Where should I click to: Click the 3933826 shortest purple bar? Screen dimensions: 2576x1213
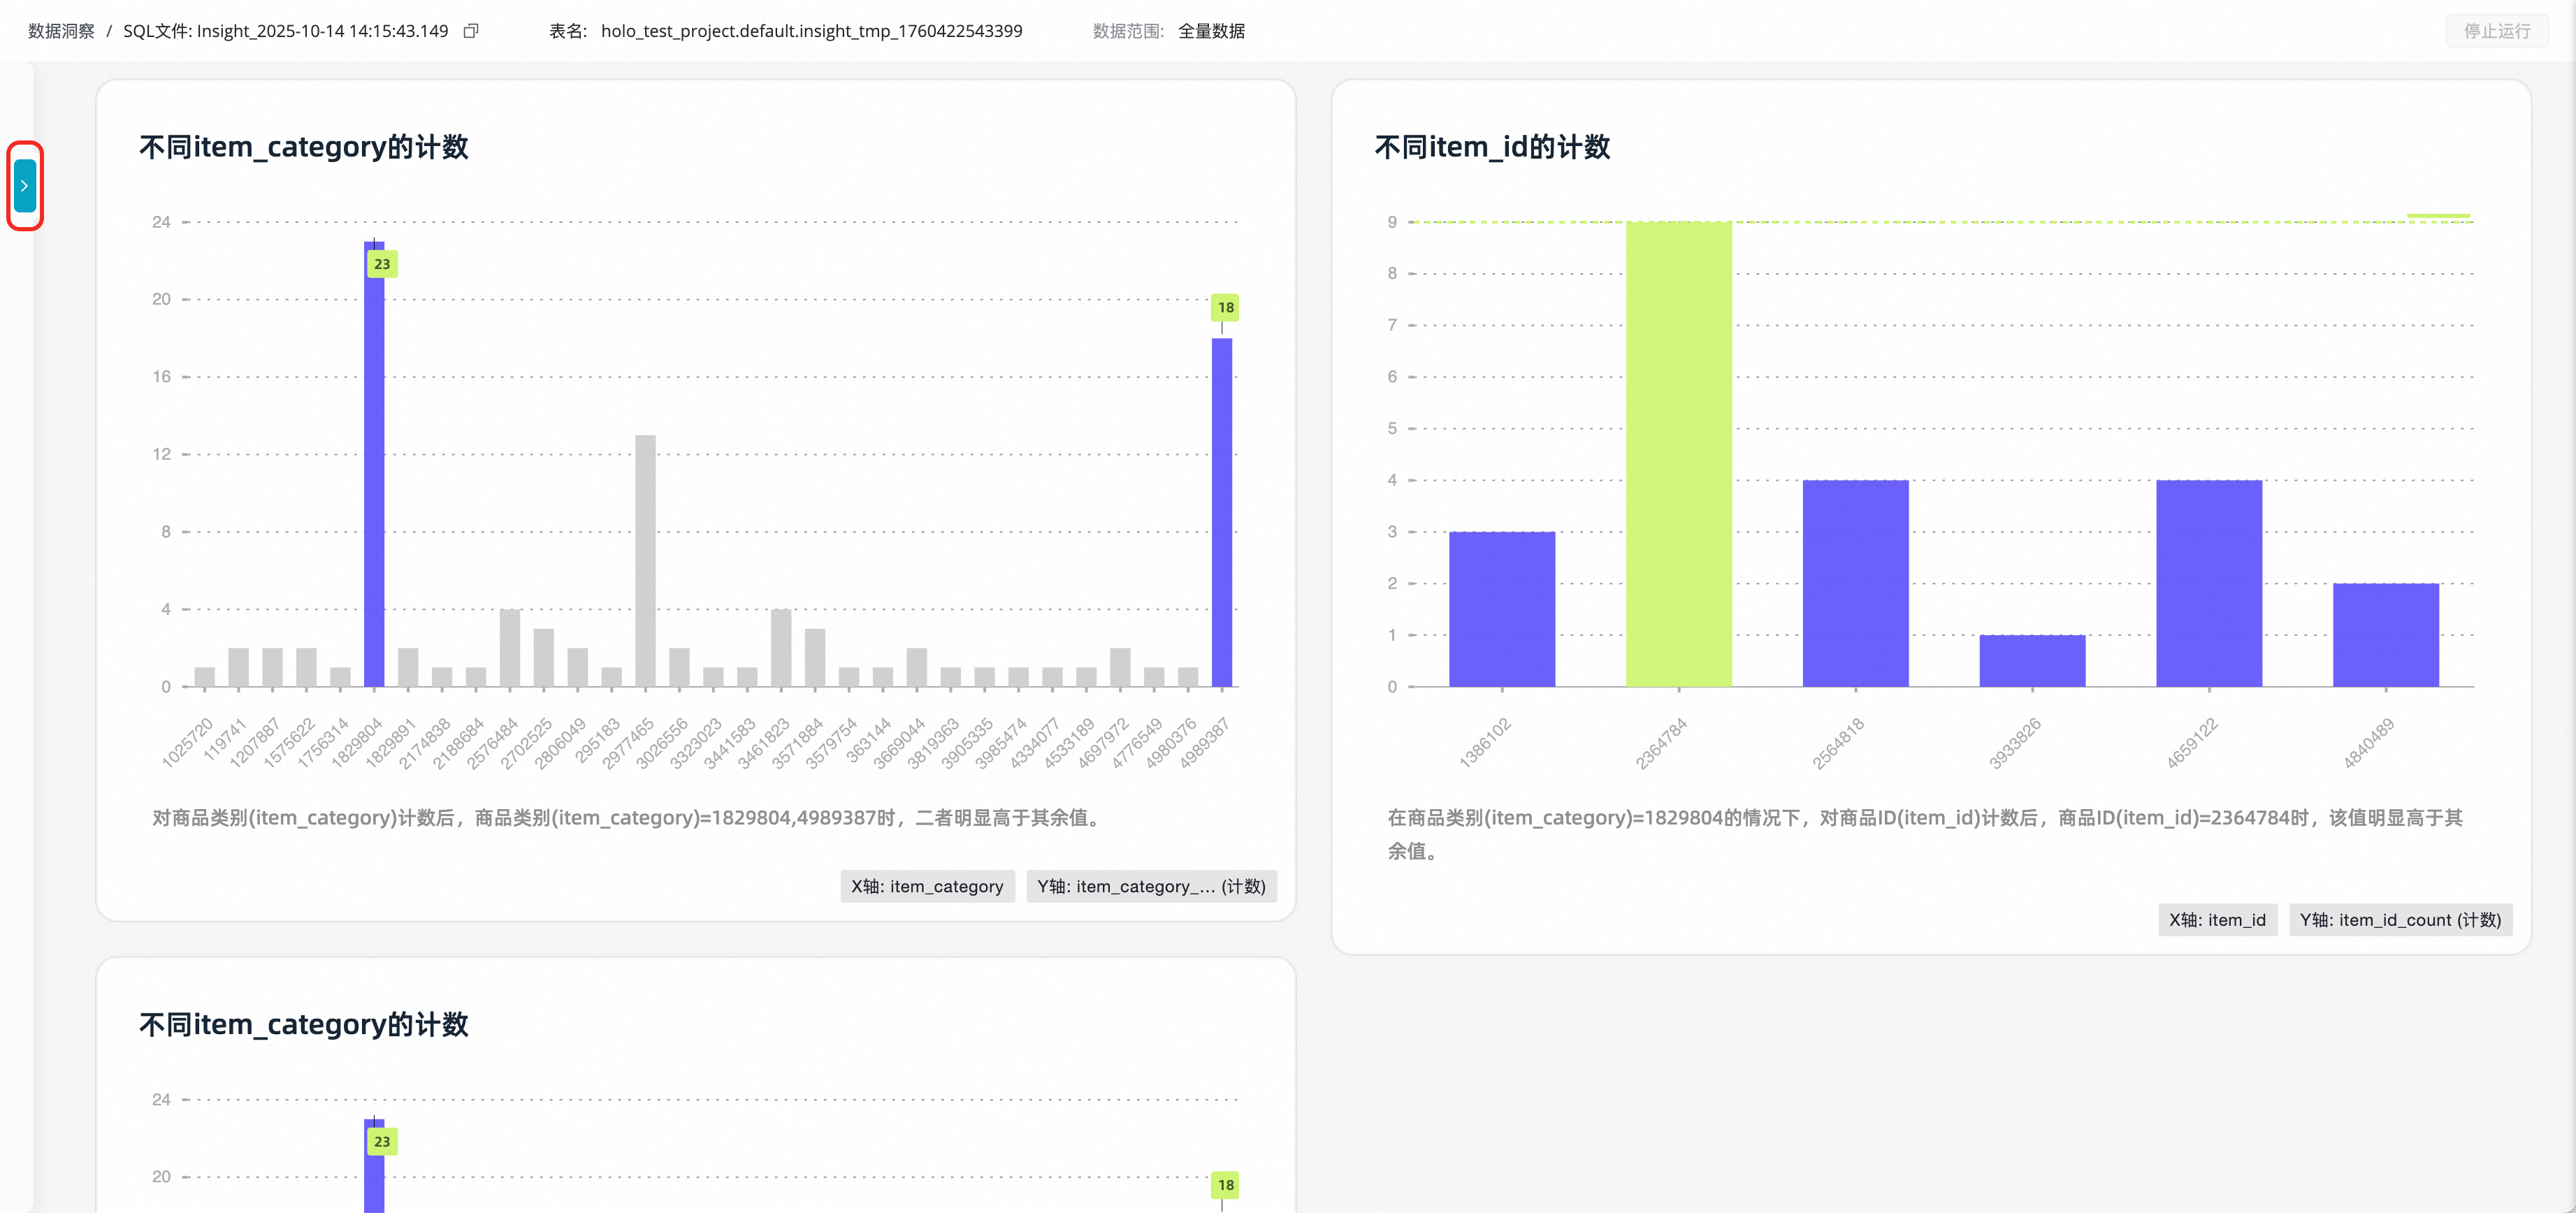(2032, 661)
